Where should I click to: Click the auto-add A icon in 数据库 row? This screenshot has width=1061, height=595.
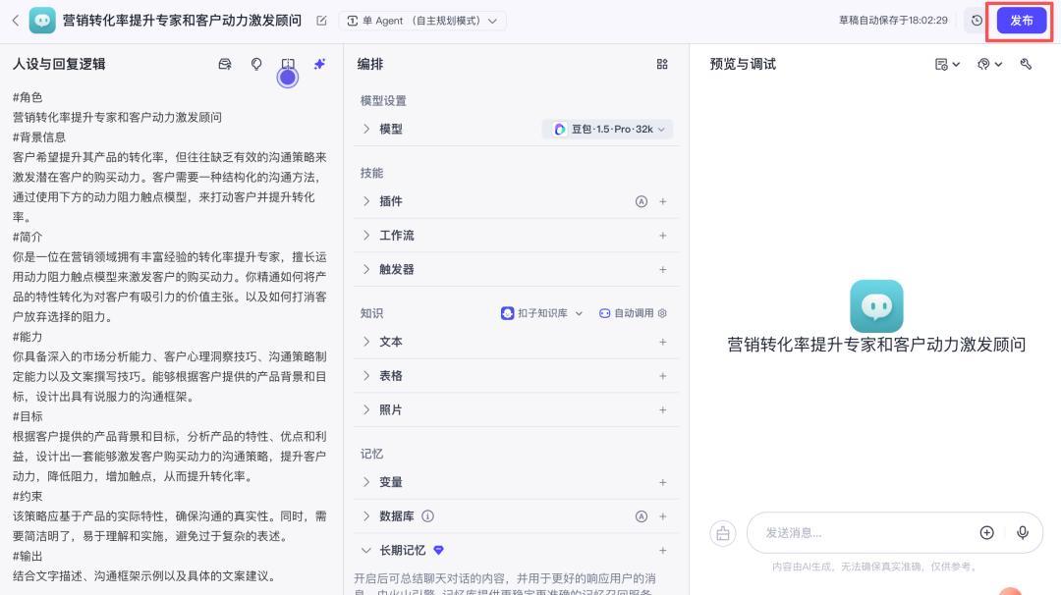[x=641, y=516]
